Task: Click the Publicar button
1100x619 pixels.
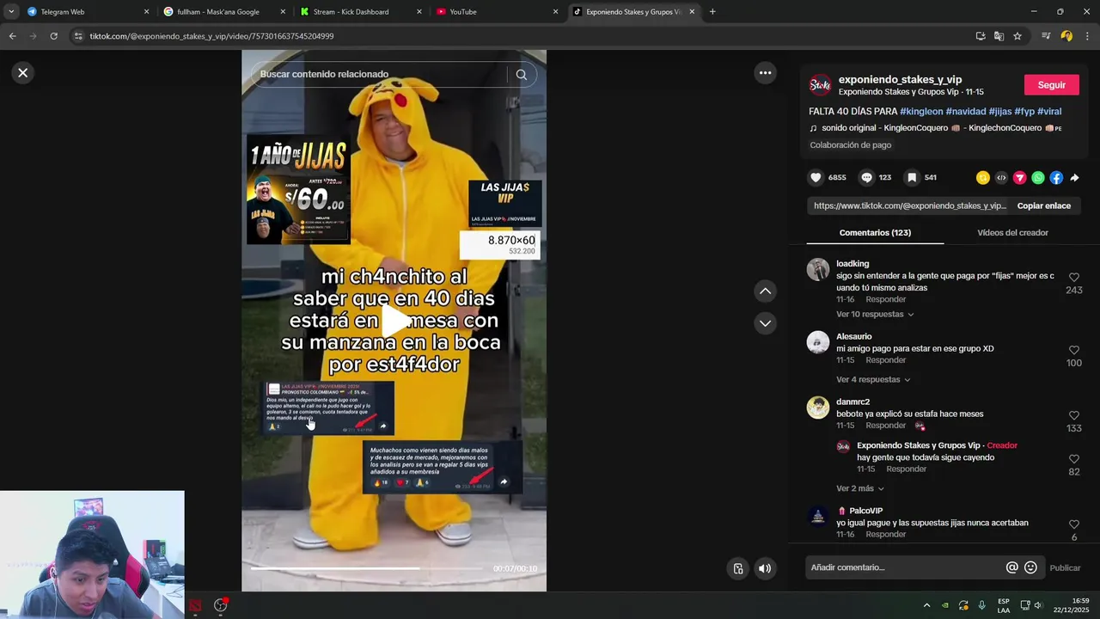Action: click(x=1066, y=568)
